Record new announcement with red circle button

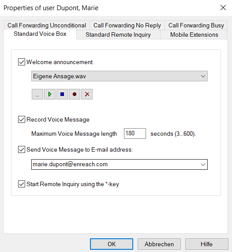(75, 94)
